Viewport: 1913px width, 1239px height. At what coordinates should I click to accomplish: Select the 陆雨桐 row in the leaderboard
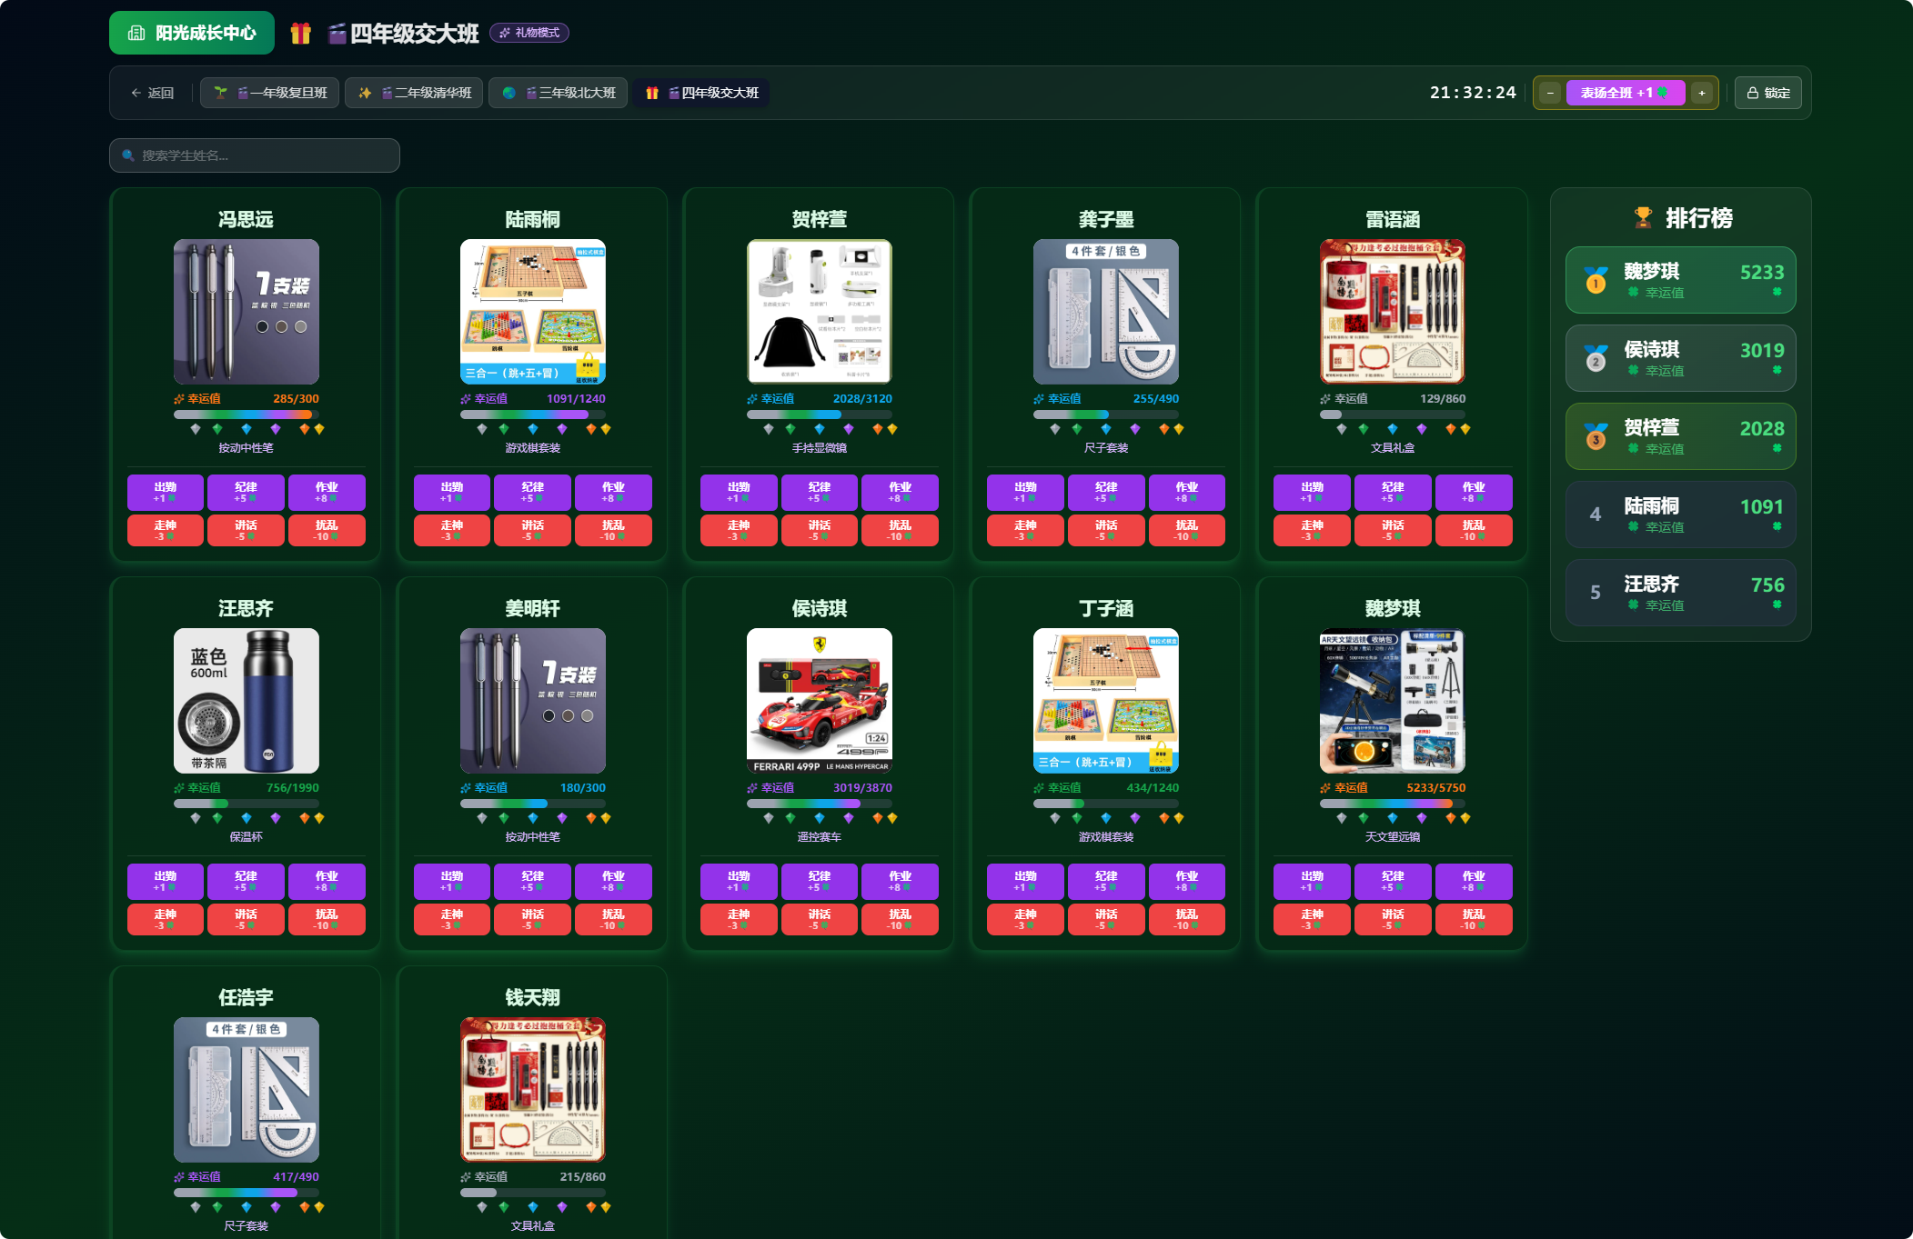coord(1681,515)
